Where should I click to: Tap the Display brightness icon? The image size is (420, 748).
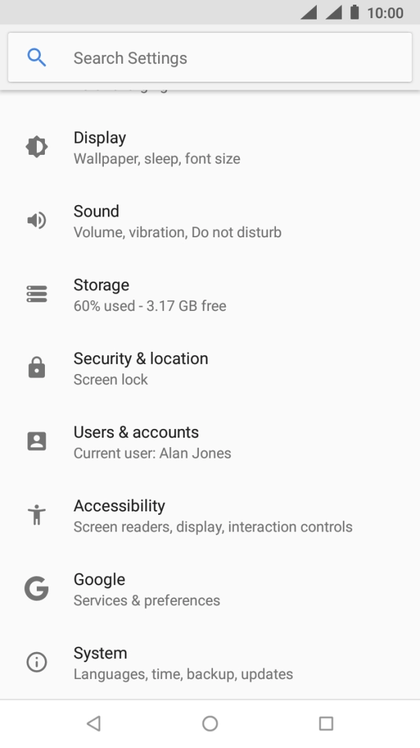click(36, 147)
